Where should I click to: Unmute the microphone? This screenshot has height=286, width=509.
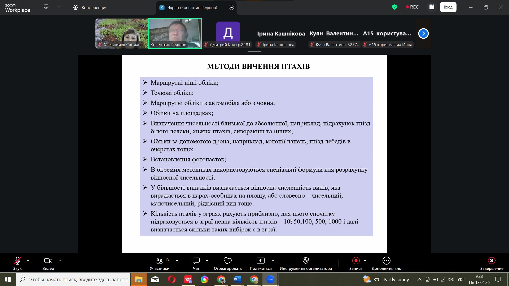pos(17,261)
